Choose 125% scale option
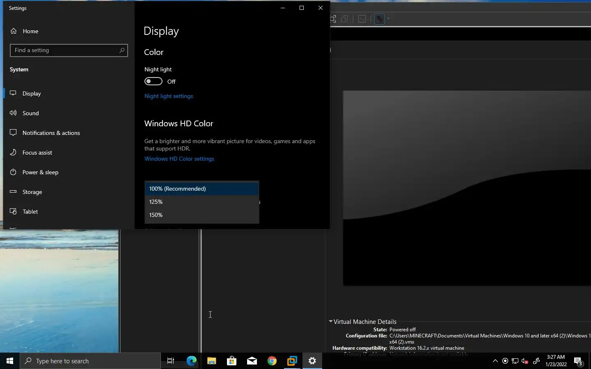 click(x=202, y=202)
